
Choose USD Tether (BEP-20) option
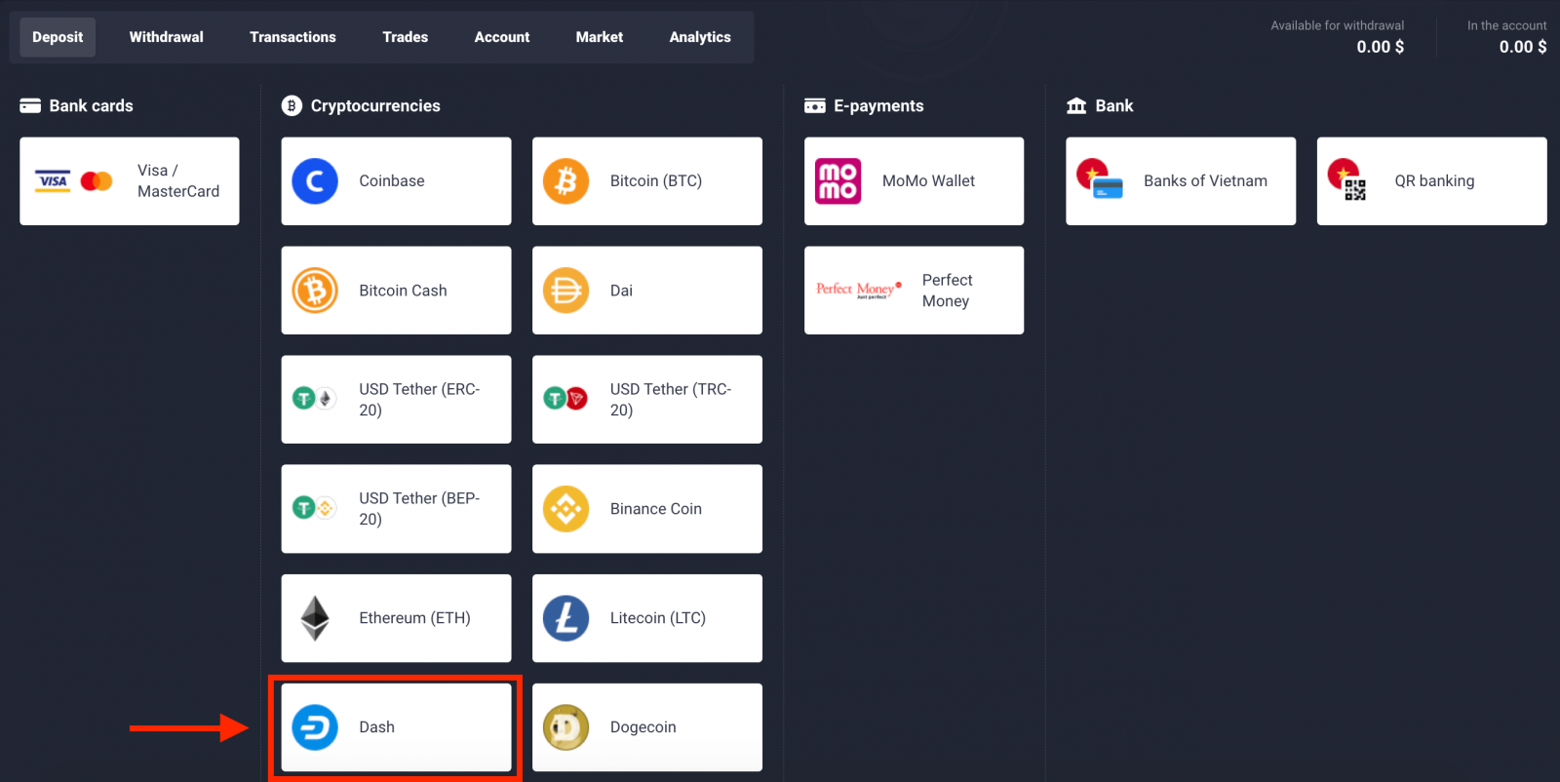click(396, 509)
